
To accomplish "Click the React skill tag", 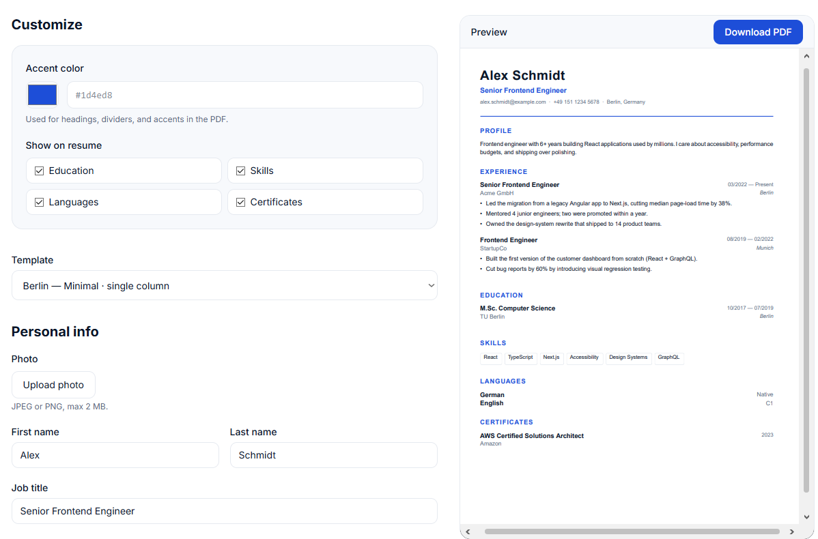I will pyautogui.click(x=490, y=358).
